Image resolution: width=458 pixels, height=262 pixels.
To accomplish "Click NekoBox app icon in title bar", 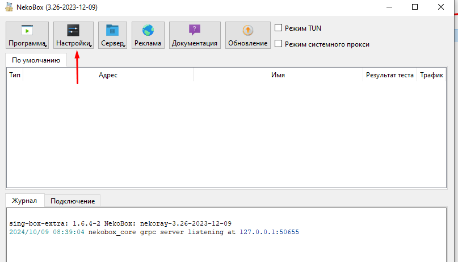I will [8, 7].
